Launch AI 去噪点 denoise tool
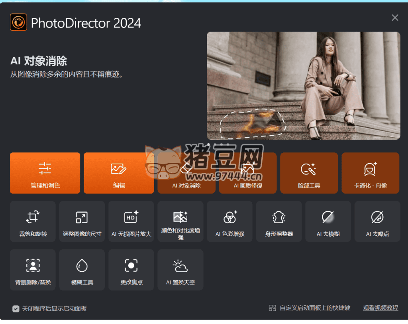 pos(377,221)
